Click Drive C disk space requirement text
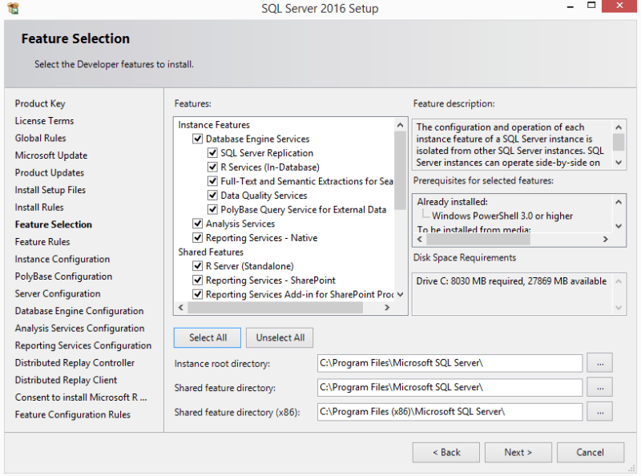 tap(511, 281)
